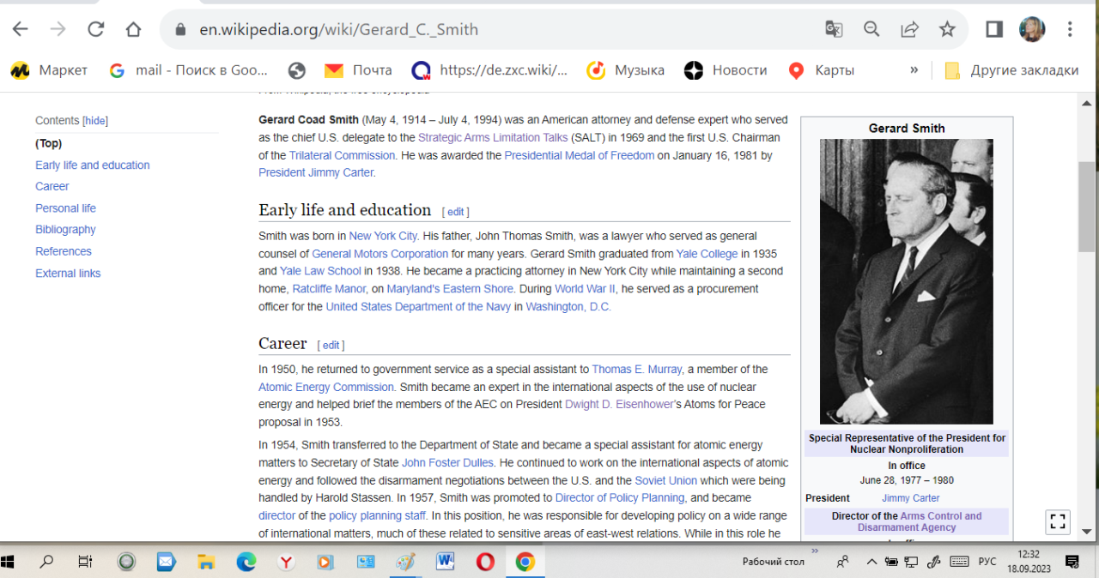
Task: Open the Новости bookmark
Action: (726, 70)
